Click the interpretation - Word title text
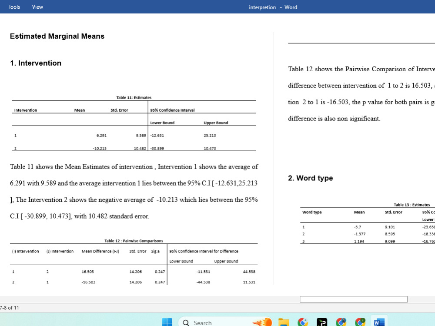 click(x=273, y=7)
